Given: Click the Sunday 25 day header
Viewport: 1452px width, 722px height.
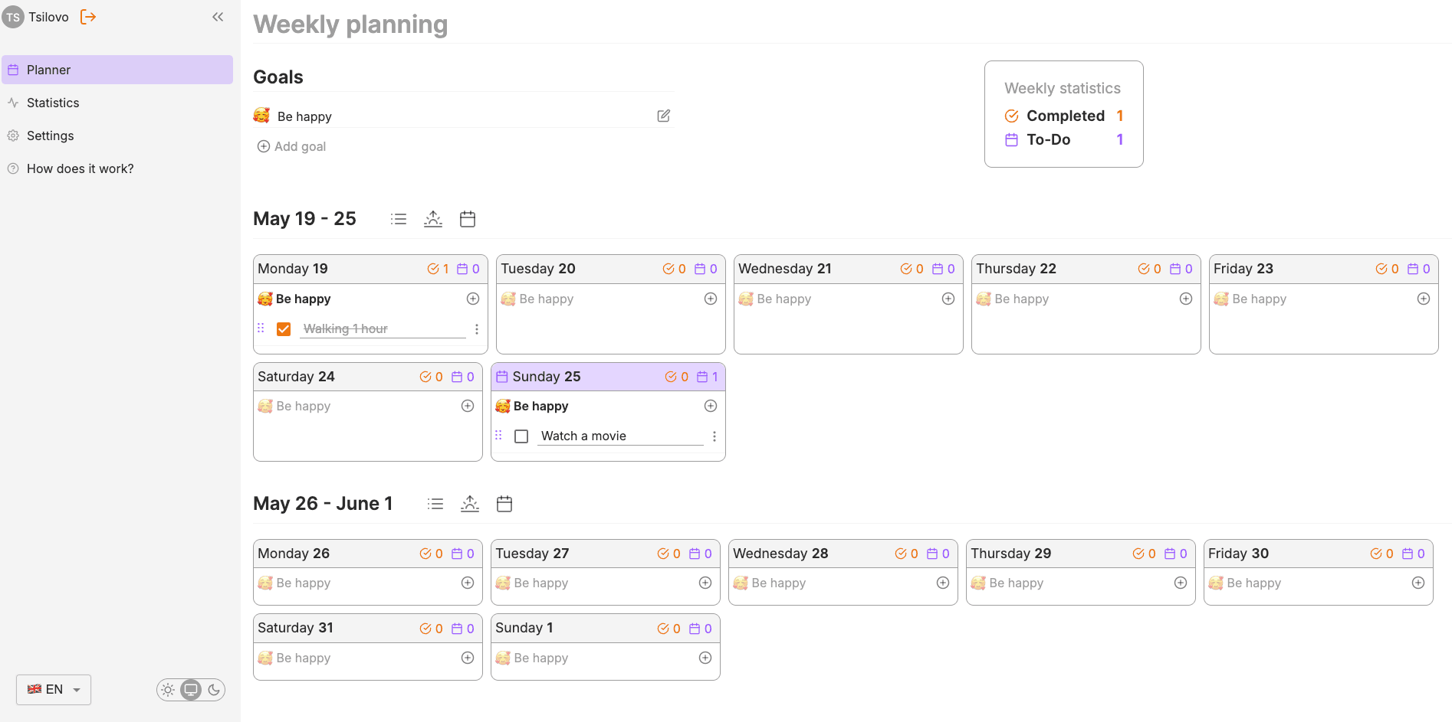Looking at the screenshot, I should click(608, 377).
